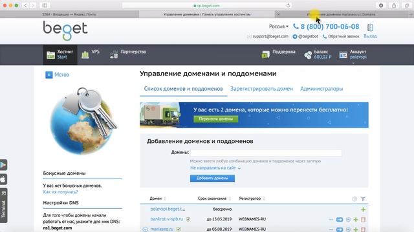Open the table filter funnel icon
Viewport: 414px width, 232px height.
(363, 199)
